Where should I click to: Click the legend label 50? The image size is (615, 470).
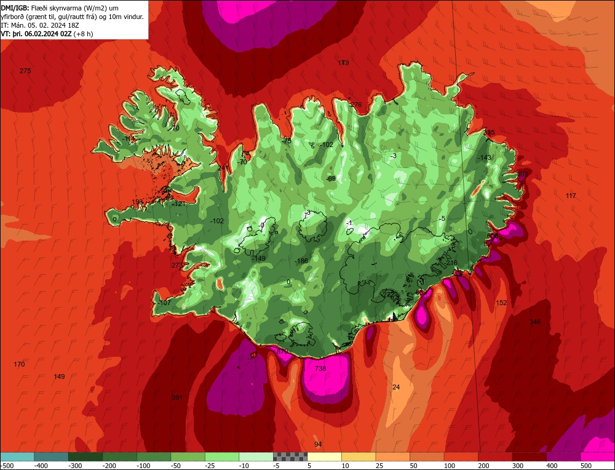(x=414, y=466)
